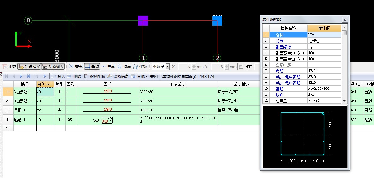Image resolution: width=374 pixels, height=178 pixels.
Task: Click the X offset input field
Action: (185, 67)
